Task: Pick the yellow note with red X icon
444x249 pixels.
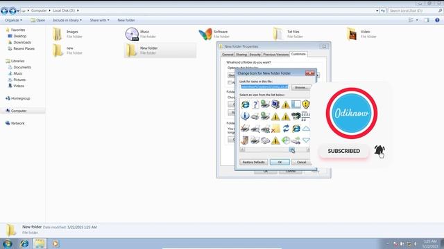Action: coord(275,129)
